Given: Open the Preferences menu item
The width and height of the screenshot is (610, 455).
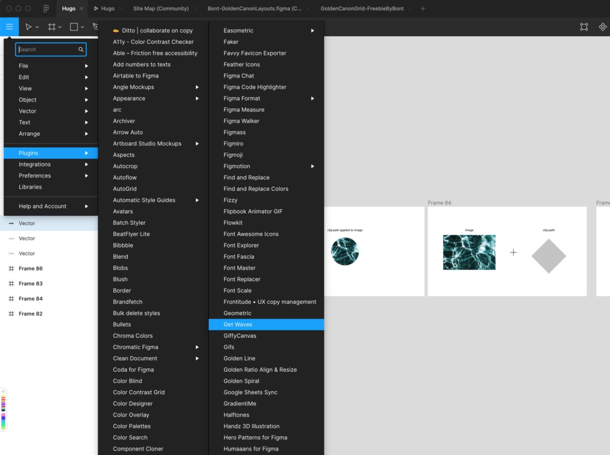Looking at the screenshot, I should coord(51,176).
